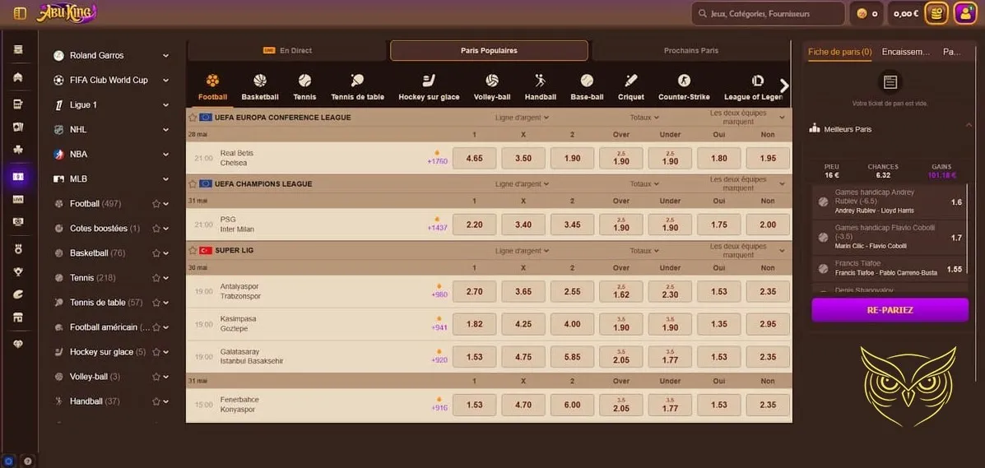The image size is (985, 468).
Task: Open the deposit coins icon
Action: pos(936,13)
